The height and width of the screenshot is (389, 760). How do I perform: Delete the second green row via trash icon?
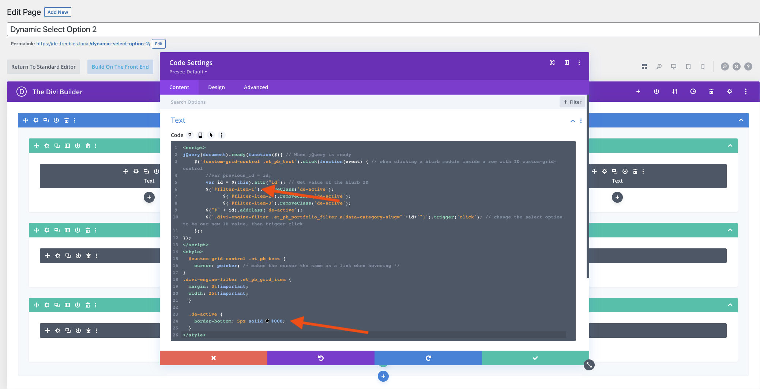click(x=88, y=230)
